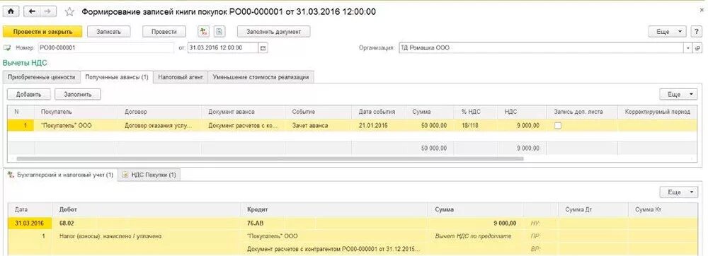Focus the Номер input field

click(x=105, y=48)
